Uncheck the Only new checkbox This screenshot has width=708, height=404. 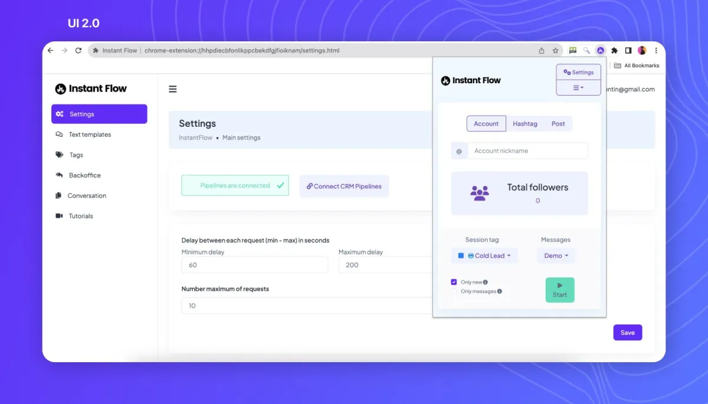[454, 282]
